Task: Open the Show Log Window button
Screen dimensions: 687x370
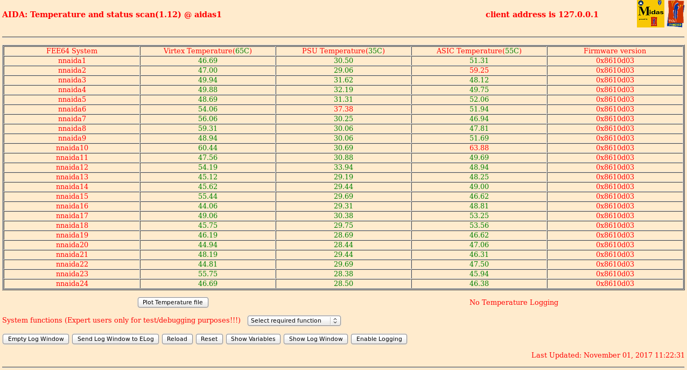Action: (x=316, y=339)
